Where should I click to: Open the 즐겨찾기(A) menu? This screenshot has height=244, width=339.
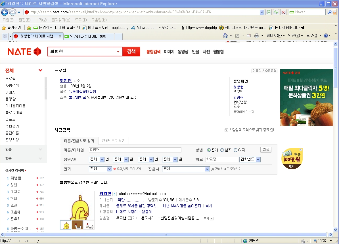click(61, 20)
